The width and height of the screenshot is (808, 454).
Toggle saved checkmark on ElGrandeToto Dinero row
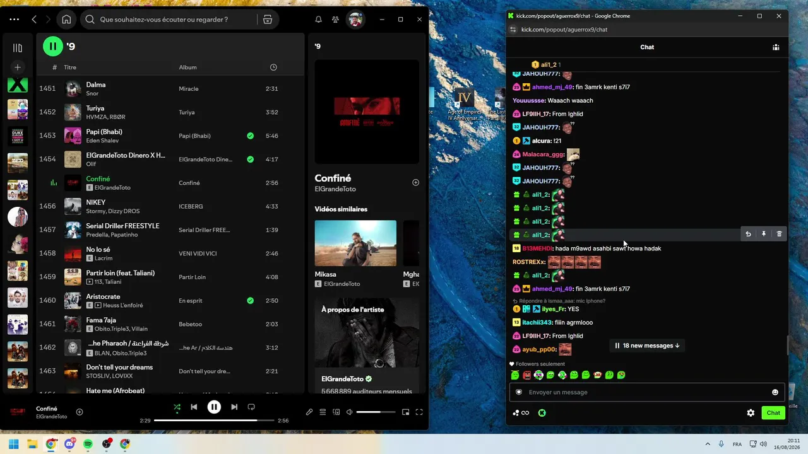click(251, 160)
